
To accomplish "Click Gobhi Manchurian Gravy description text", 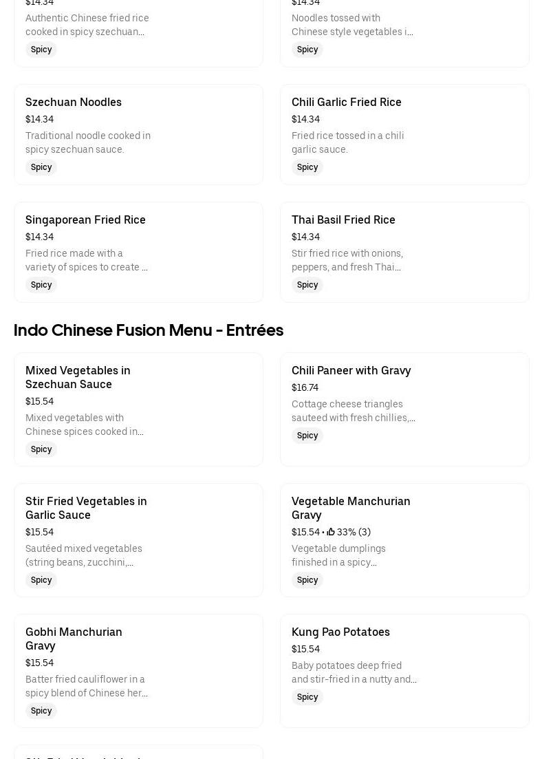I will pos(87,686).
